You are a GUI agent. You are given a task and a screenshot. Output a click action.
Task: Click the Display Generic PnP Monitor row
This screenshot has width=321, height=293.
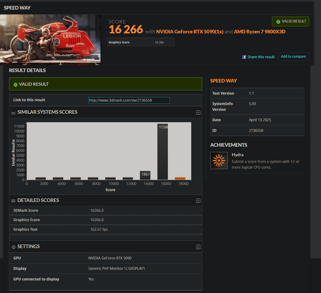point(106,268)
